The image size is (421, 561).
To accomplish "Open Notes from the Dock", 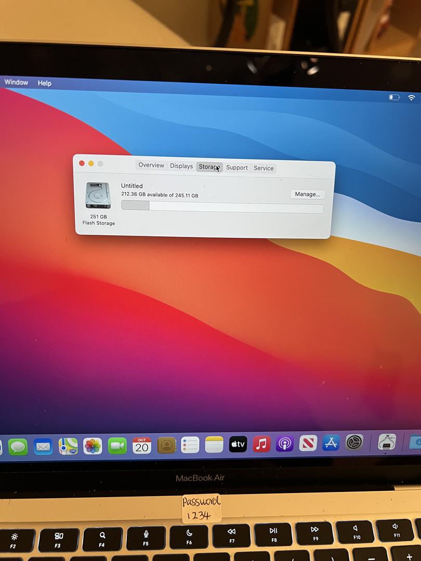I will pos(214,444).
